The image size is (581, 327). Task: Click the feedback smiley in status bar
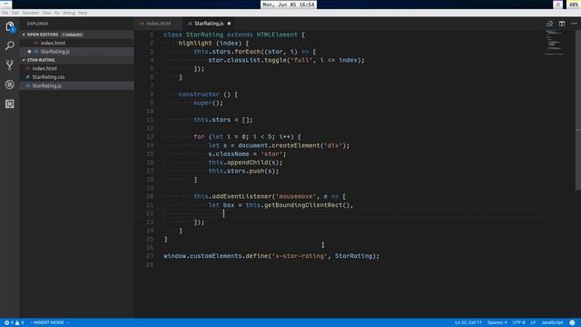573,322
